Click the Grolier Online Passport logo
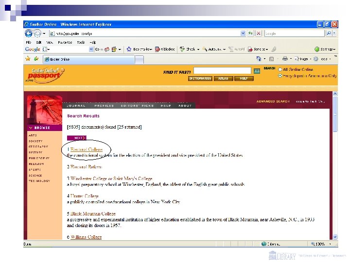 [45, 75]
